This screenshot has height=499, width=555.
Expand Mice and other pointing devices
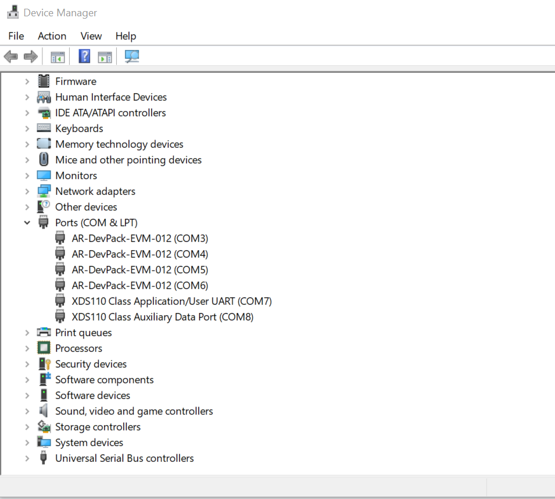point(27,160)
